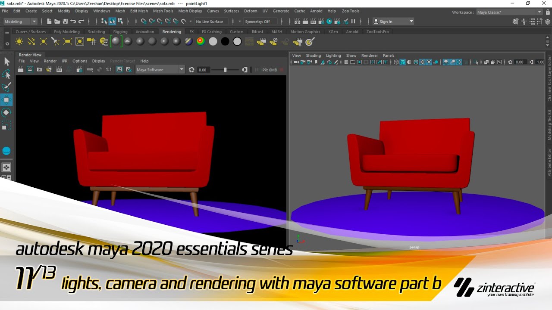Toggle textured display in viewport toolbar
The height and width of the screenshot is (310, 552).
(x=423, y=62)
